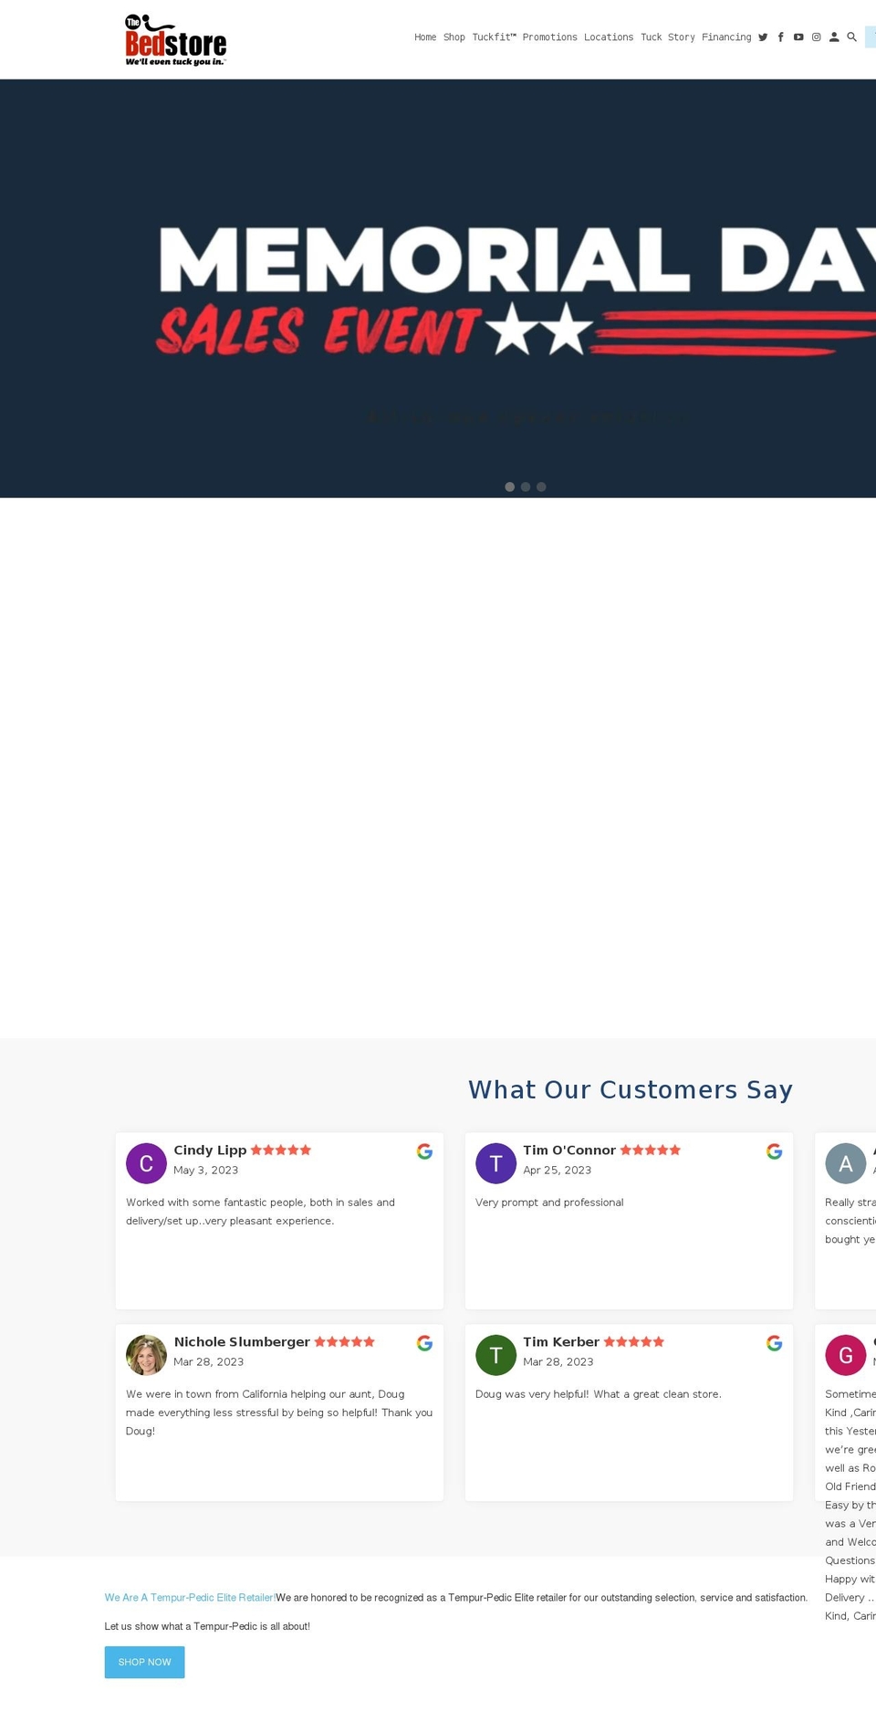This screenshot has height=1712, width=876.
Task: Click the Google icon on Tim Kerber's review
Action: 774,1343
